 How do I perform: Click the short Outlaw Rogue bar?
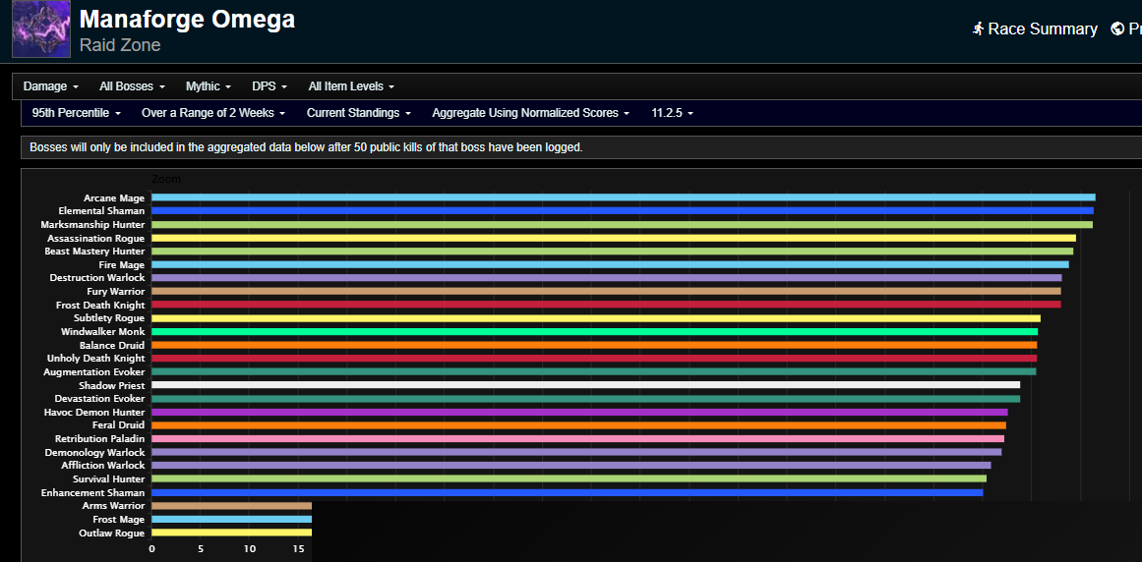pyautogui.click(x=231, y=533)
